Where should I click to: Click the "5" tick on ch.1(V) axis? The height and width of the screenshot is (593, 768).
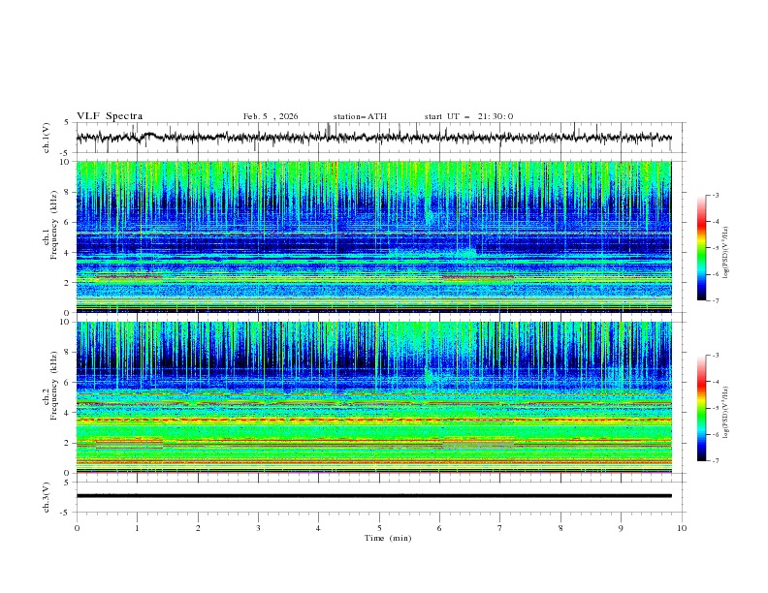(69, 122)
